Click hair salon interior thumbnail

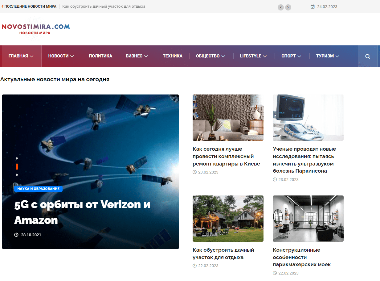308,219
